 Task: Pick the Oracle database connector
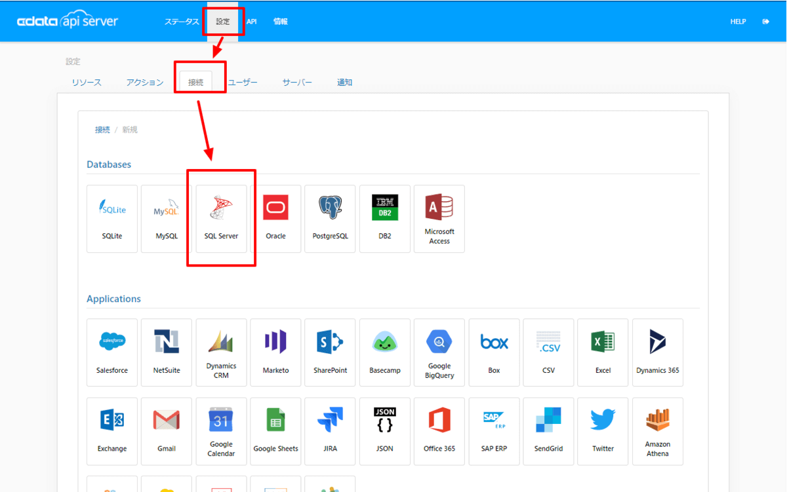click(x=275, y=219)
